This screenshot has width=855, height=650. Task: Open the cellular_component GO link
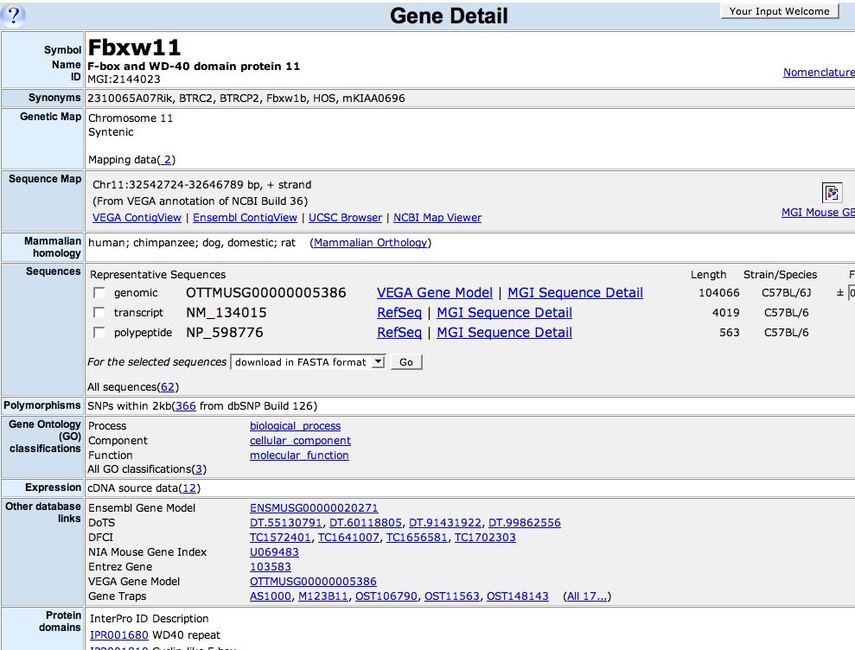tap(300, 441)
